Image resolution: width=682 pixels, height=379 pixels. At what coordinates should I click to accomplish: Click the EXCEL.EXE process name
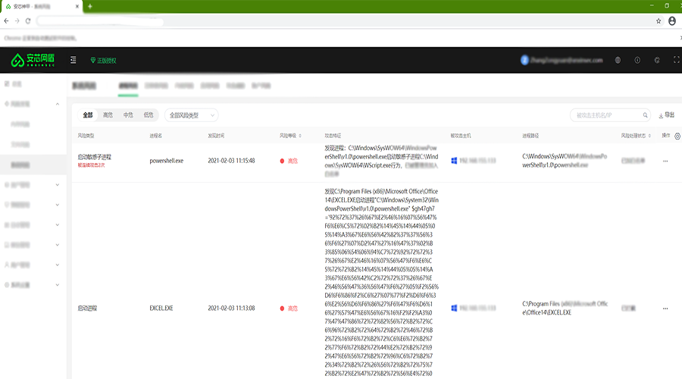[161, 308]
